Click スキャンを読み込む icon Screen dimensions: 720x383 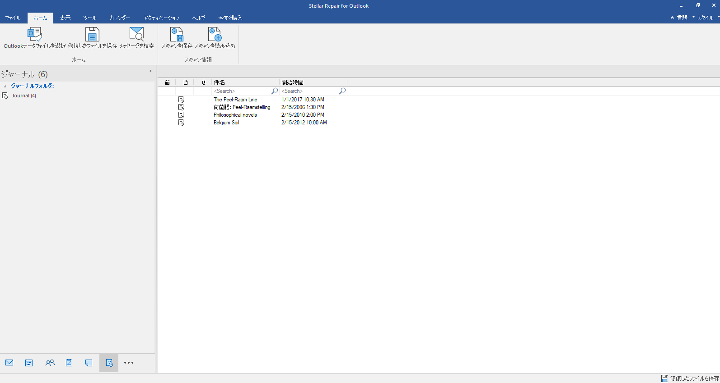pos(215,34)
